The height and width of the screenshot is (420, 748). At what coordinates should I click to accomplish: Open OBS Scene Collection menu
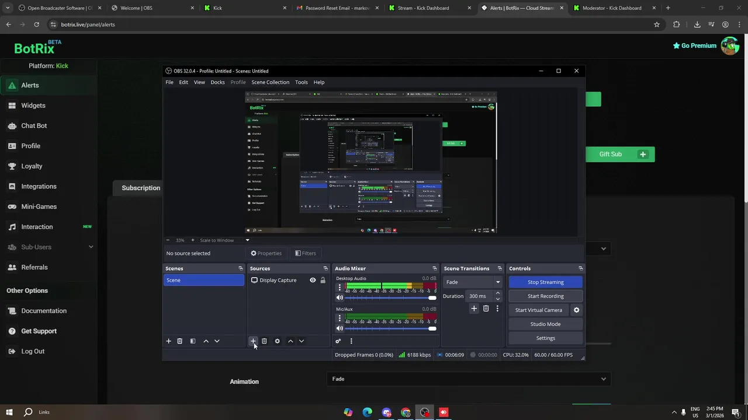tap(270, 82)
